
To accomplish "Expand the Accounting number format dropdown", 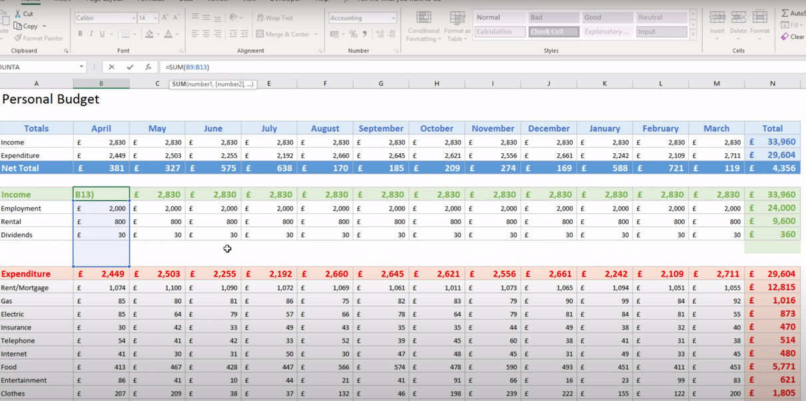I will (x=393, y=19).
